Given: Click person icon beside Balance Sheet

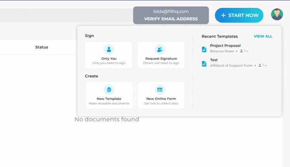Looking at the screenshot, I should tap(241, 51).
